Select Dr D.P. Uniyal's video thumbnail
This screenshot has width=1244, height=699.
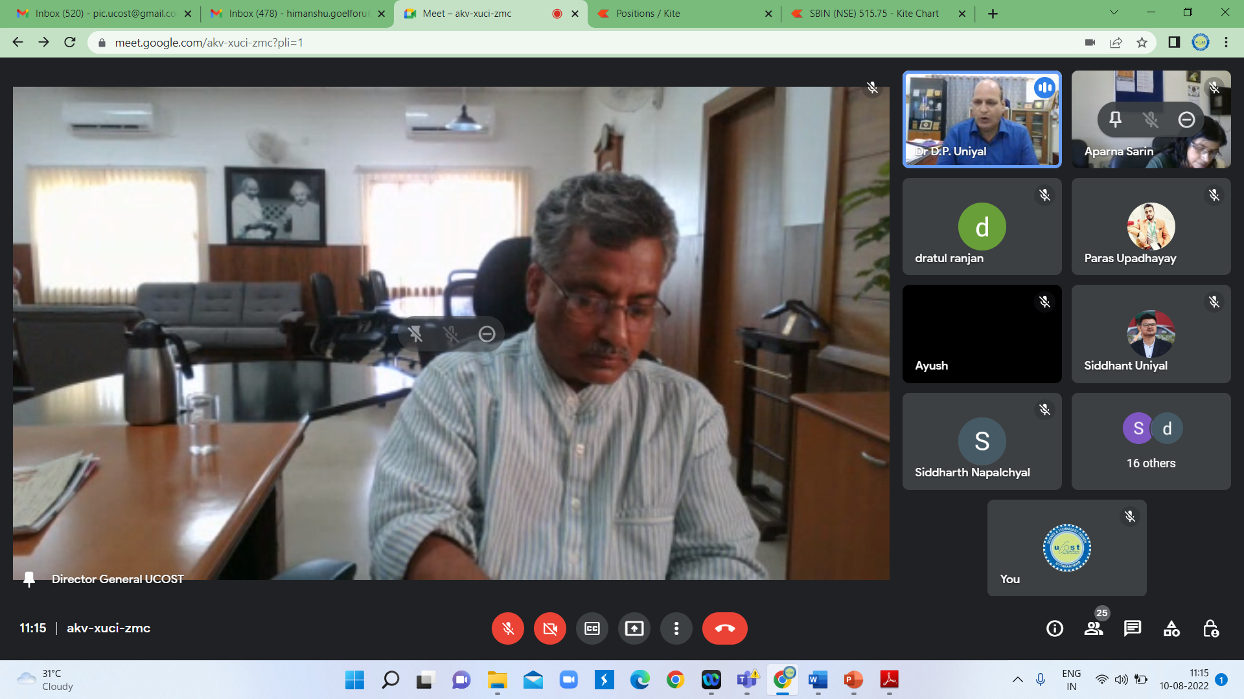[982, 120]
